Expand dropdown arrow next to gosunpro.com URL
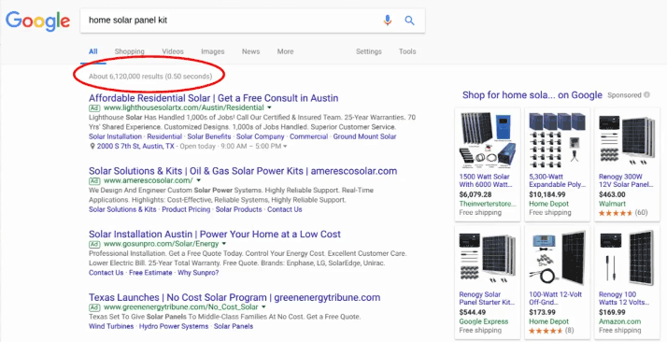Screen dimensions: 667x342 pos(224,244)
